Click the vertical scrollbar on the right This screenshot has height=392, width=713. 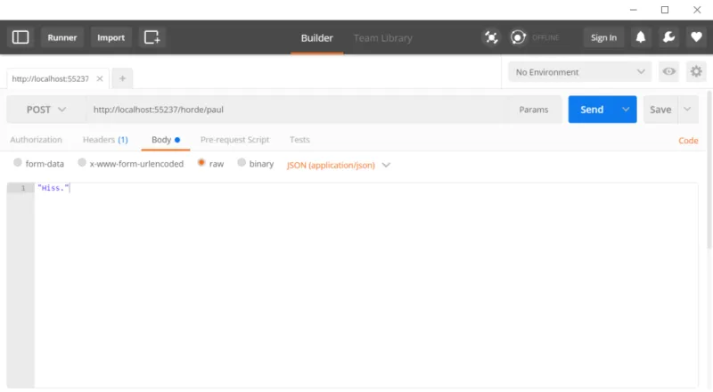709,169
